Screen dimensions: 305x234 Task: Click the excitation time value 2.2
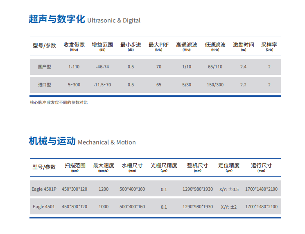point(243,85)
